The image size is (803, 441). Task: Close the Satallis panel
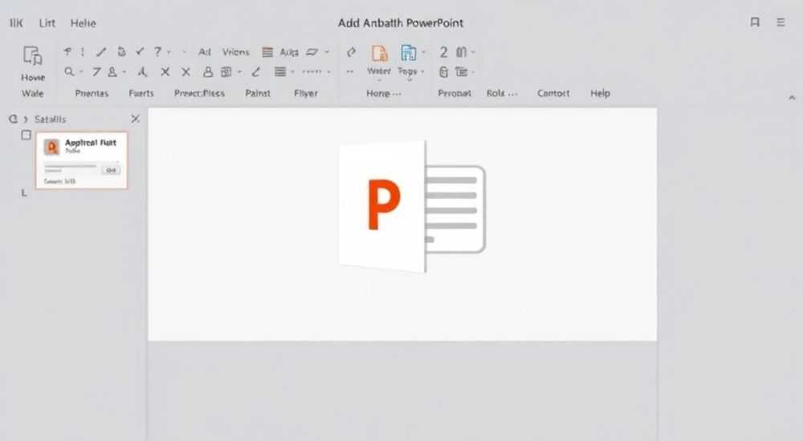(x=135, y=119)
